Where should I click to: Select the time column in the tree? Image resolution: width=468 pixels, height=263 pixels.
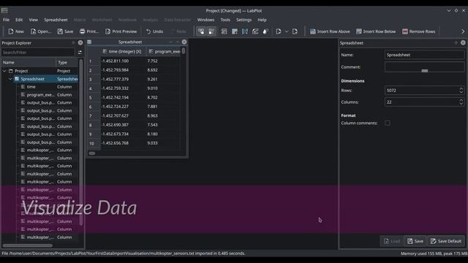31,87
